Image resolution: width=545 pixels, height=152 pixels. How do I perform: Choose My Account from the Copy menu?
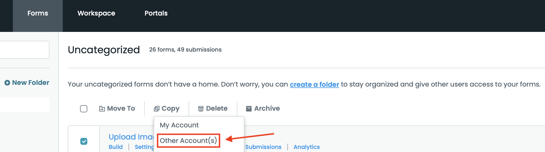[179, 125]
